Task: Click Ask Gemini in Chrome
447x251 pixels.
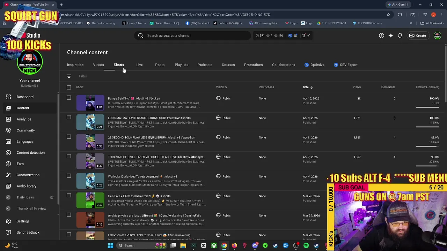Action: pos(397,5)
